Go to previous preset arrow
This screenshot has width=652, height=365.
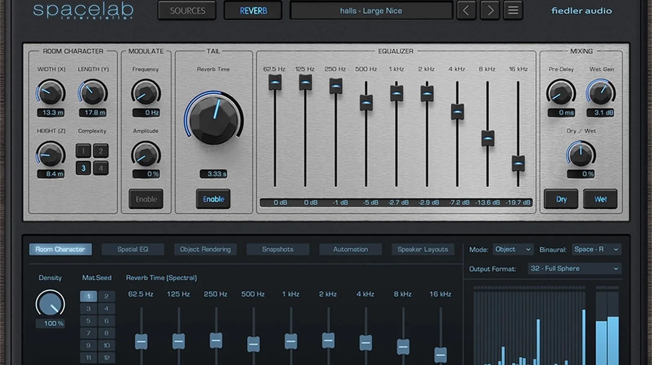tap(466, 10)
